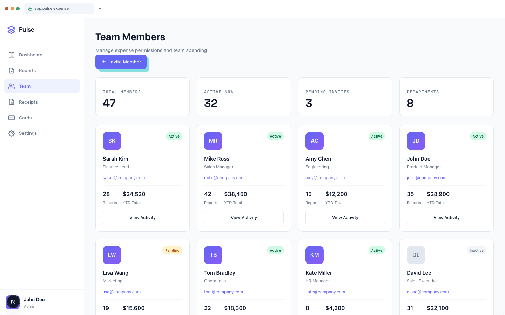
Task: Click Mike Ross's MR avatar
Action: click(213, 141)
